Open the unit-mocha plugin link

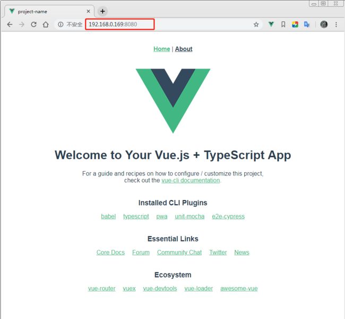[x=189, y=216]
